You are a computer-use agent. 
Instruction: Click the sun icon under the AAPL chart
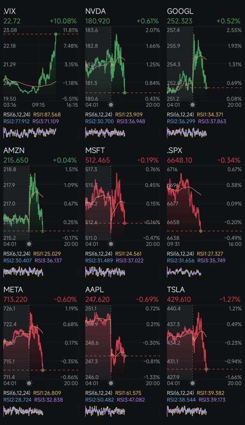tap(111, 383)
